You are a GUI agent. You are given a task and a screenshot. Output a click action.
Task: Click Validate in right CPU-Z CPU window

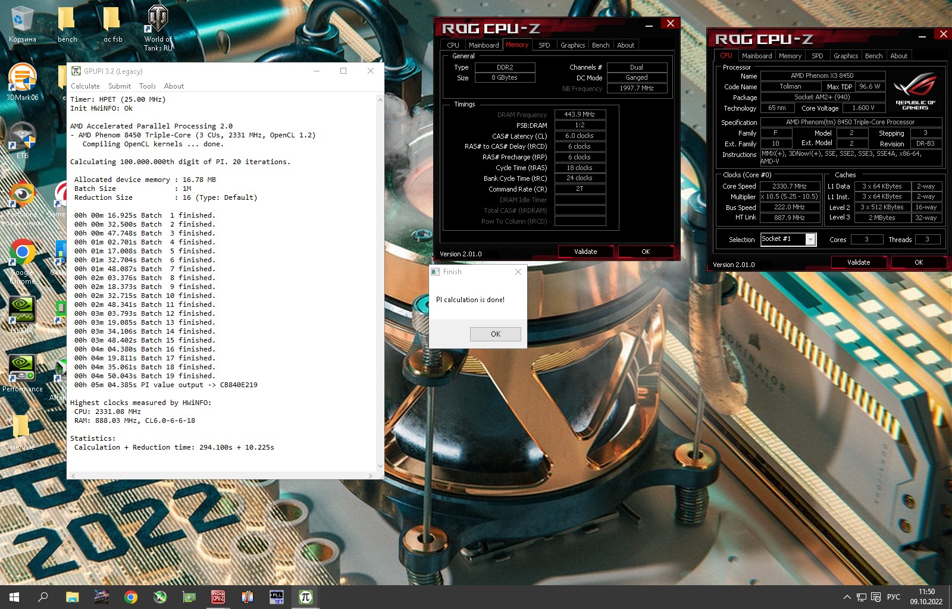point(859,262)
